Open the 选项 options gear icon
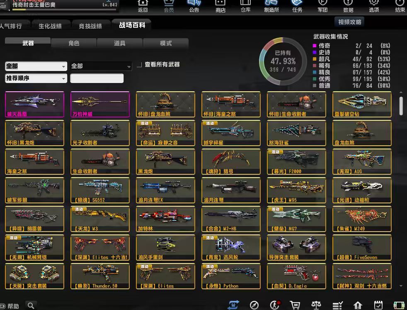Viewport: 407px width, 310px height. (x=374, y=6)
